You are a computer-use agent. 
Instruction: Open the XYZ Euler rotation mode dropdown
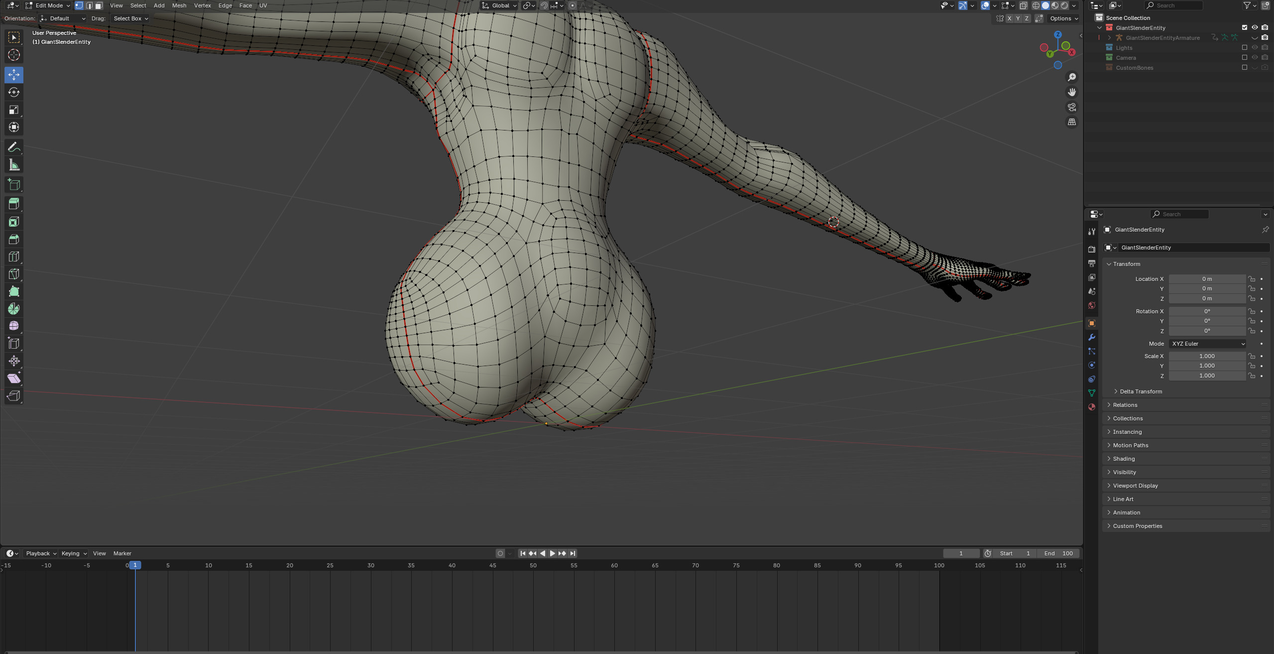[x=1208, y=344]
